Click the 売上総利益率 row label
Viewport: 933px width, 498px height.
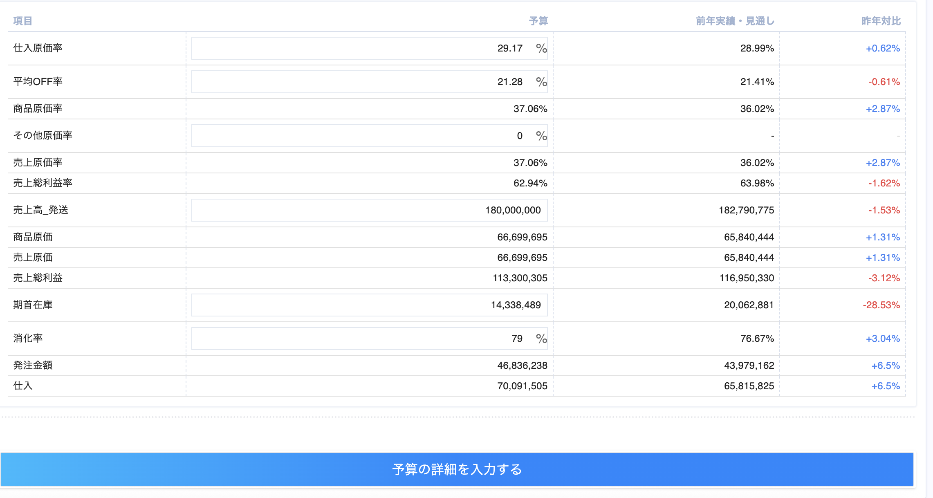pyautogui.click(x=43, y=183)
